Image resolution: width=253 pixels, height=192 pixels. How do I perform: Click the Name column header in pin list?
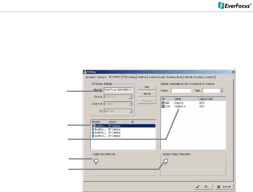186,99
